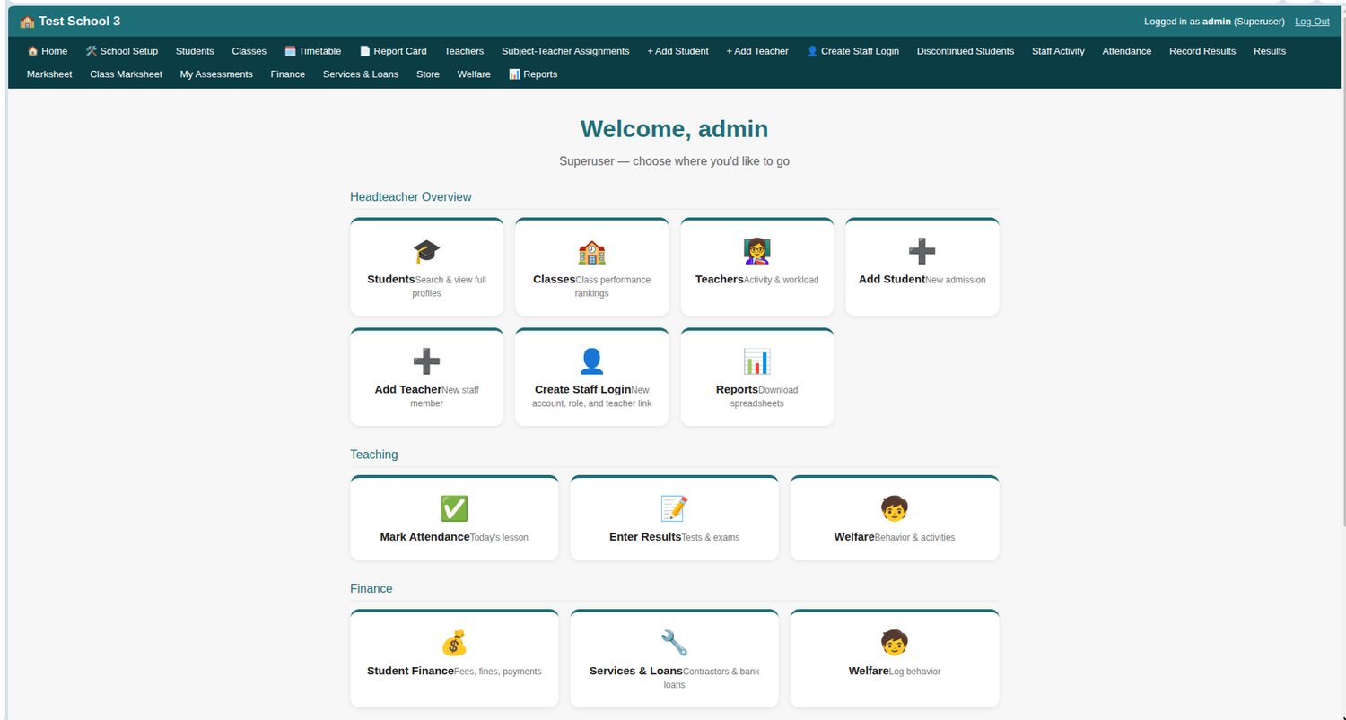Click the Student Finance card title text
1346x720 pixels.
click(410, 671)
